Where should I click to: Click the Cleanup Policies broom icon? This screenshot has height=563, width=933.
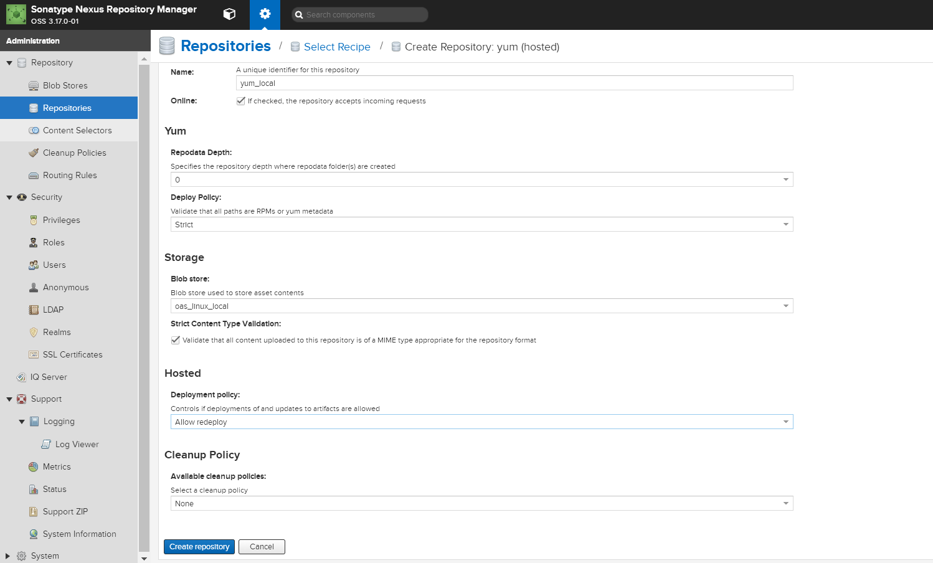[34, 153]
